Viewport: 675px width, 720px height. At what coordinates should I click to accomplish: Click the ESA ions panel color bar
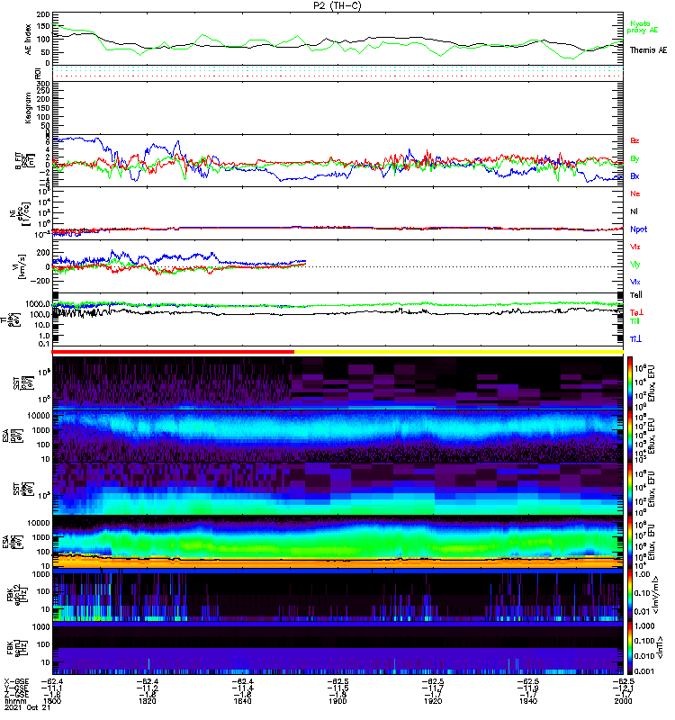[x=629, y=436]
